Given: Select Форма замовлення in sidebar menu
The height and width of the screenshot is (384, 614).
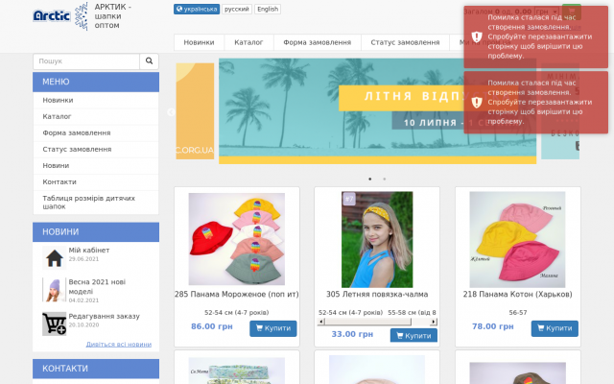Looking at the screenshot, I should (x=96, y=133).
